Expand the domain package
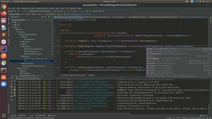This screenshot has height=119, width=212. (x=21, y=42)
